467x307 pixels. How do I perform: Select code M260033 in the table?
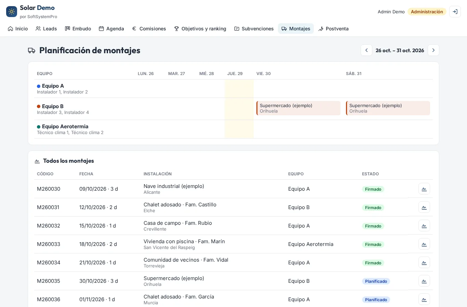49,244
